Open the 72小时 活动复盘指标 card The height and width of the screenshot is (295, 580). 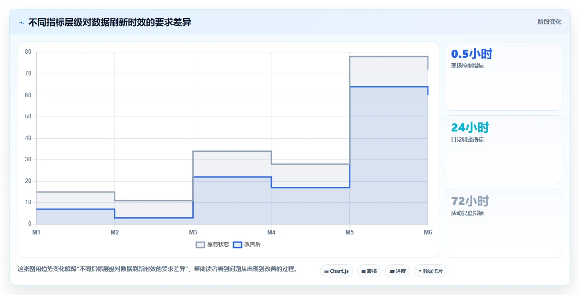pos(504,224)
